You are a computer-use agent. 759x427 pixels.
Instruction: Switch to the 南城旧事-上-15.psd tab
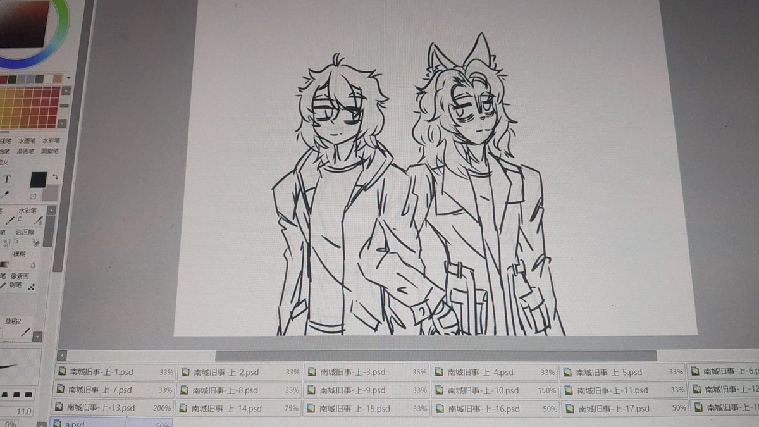(x=367, y=408)
